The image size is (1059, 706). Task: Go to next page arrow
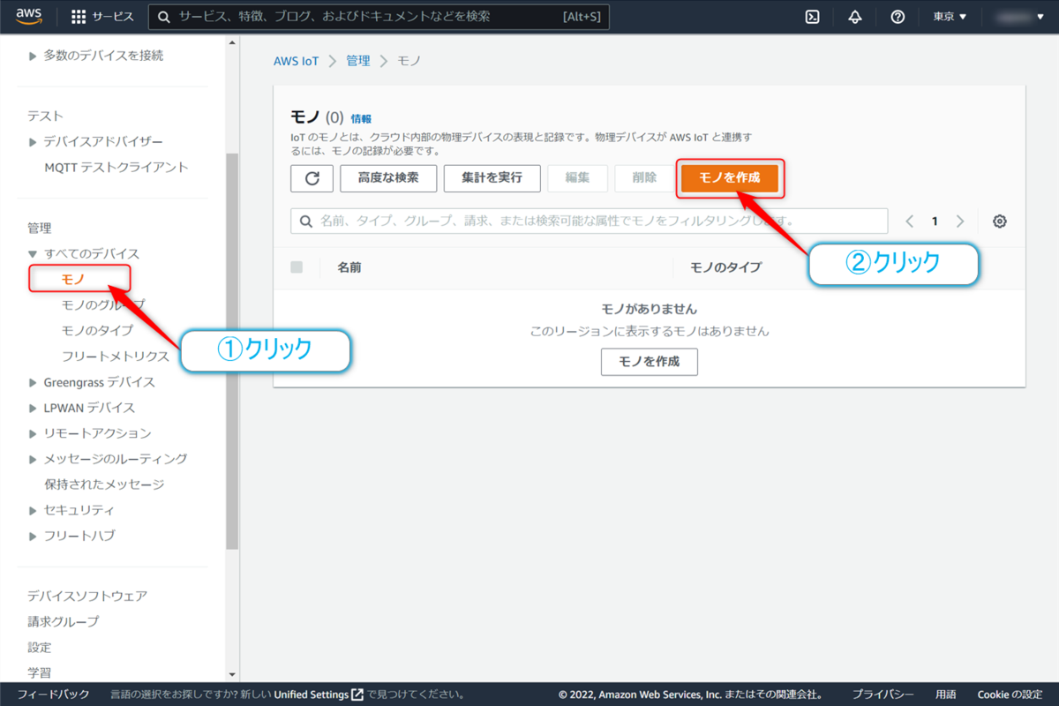click(960, 222)
